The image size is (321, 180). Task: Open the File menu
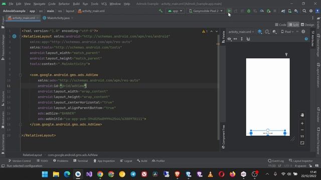(11, 3)
